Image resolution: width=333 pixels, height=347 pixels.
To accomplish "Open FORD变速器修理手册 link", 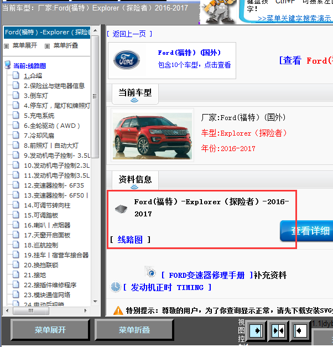I will click(x=207, y=275).
